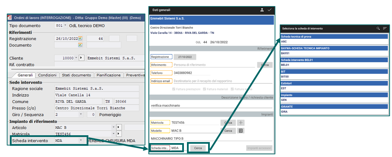Click the Riferimento persona di riferimento field
This screenshot has height=157, width=392.
coord(214,65)
